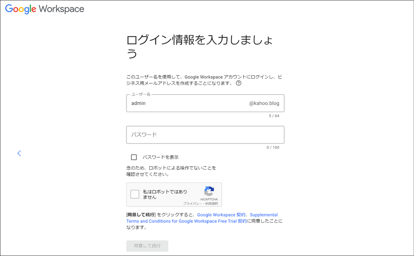Click the 同意して続行 button
The image size is (414, 256).
pos(147,246)
